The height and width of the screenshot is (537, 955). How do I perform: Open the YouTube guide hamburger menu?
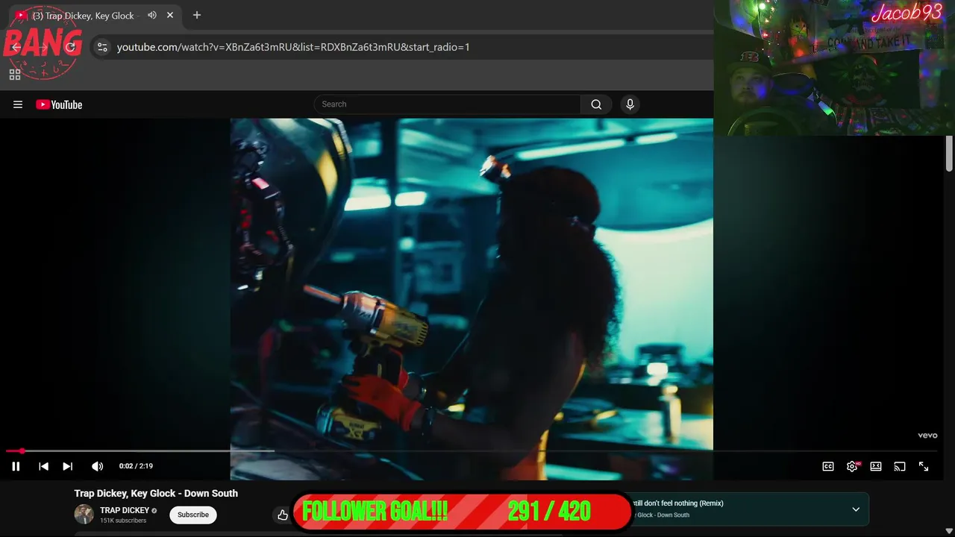18,104
